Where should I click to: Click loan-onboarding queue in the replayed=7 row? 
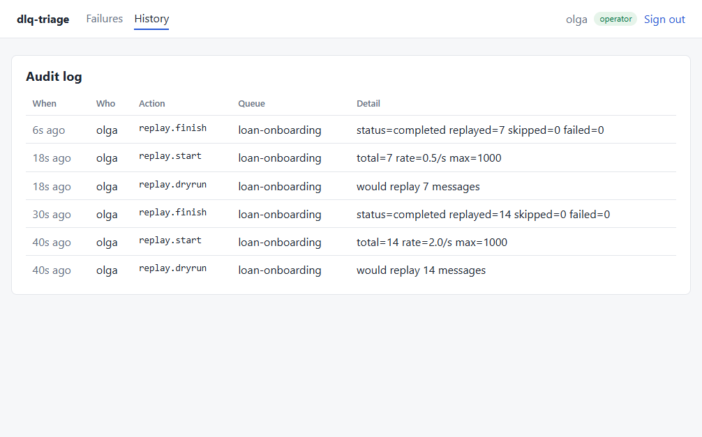pos(279,130)
